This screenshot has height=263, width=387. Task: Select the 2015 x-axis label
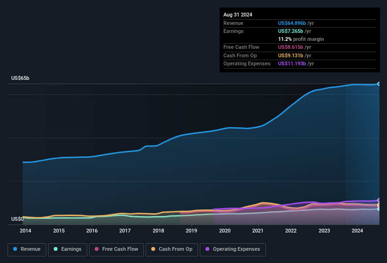point(59,231)
